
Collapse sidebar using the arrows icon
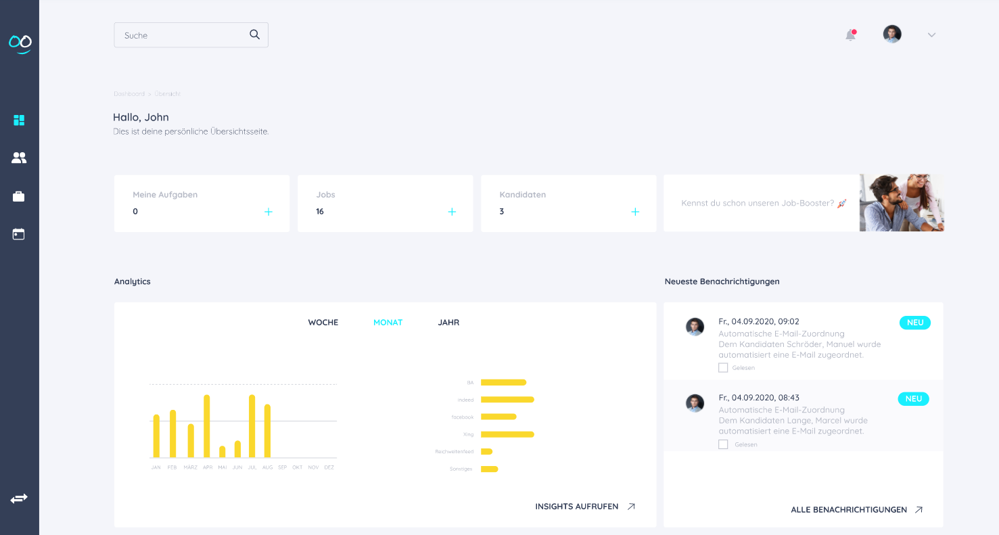[x=19, y=498]
